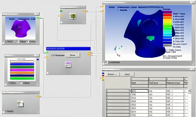Click the document icon in bottom-left module

tap(20, 104)
